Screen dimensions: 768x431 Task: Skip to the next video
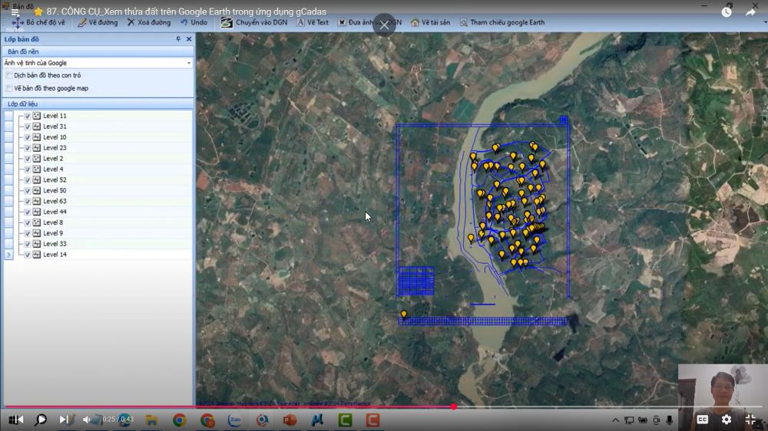pos(64,419)
